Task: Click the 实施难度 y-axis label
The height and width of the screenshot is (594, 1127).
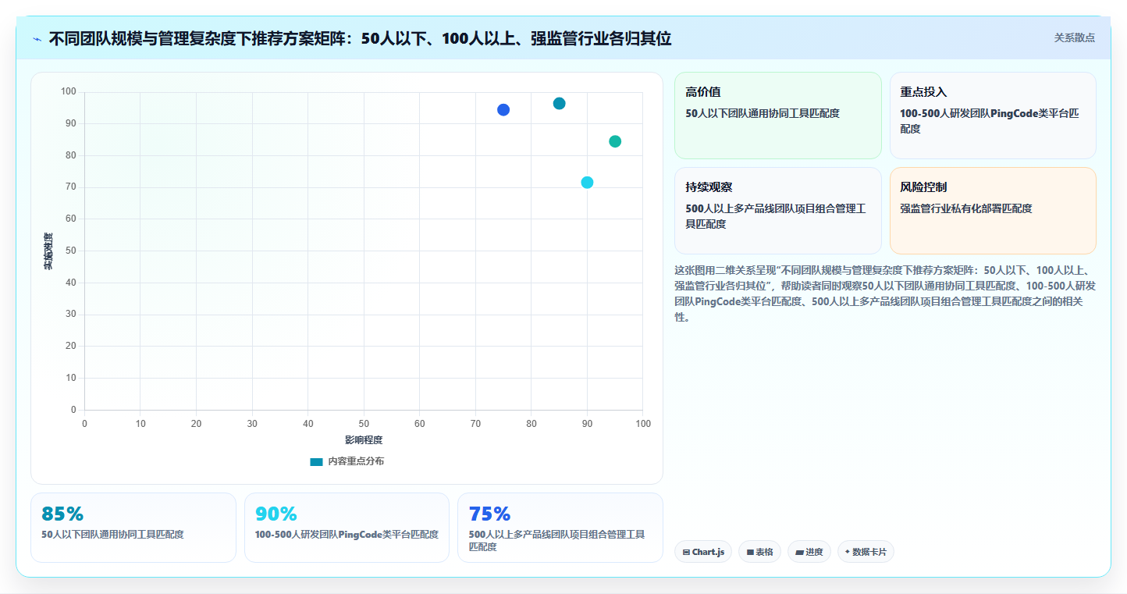Action: pyautogui.click(x=48, y=251)
